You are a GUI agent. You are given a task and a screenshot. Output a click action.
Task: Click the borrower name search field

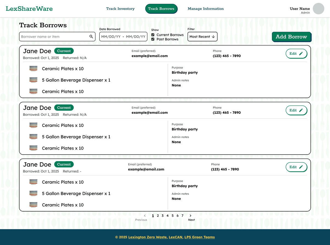(x=54, y=37)
